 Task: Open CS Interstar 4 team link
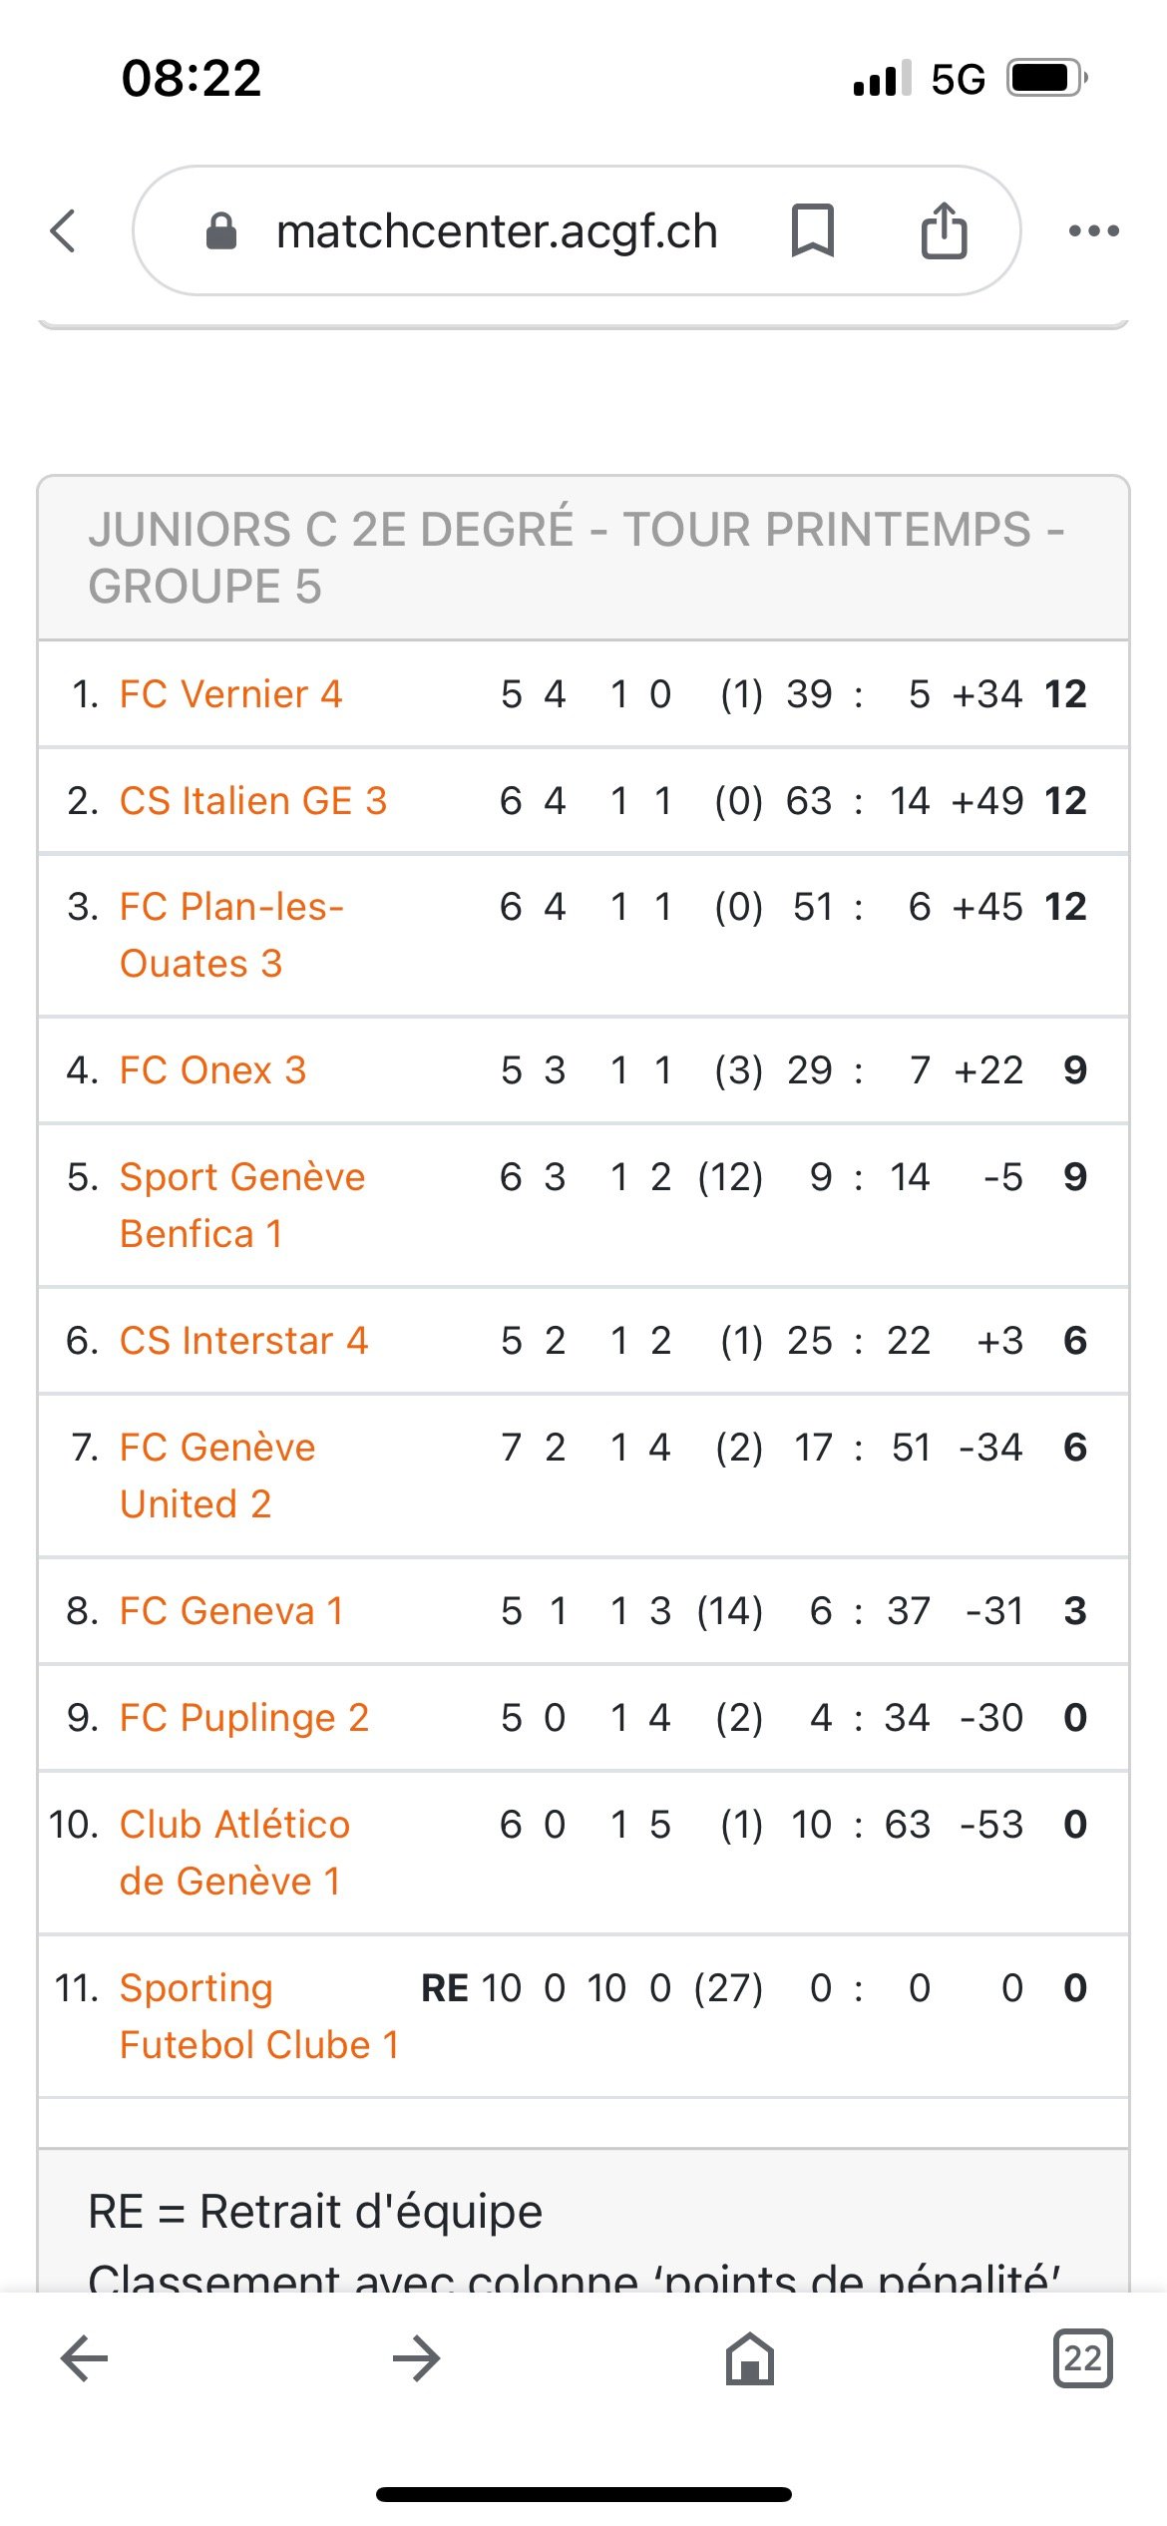(x=243, y=1340)
